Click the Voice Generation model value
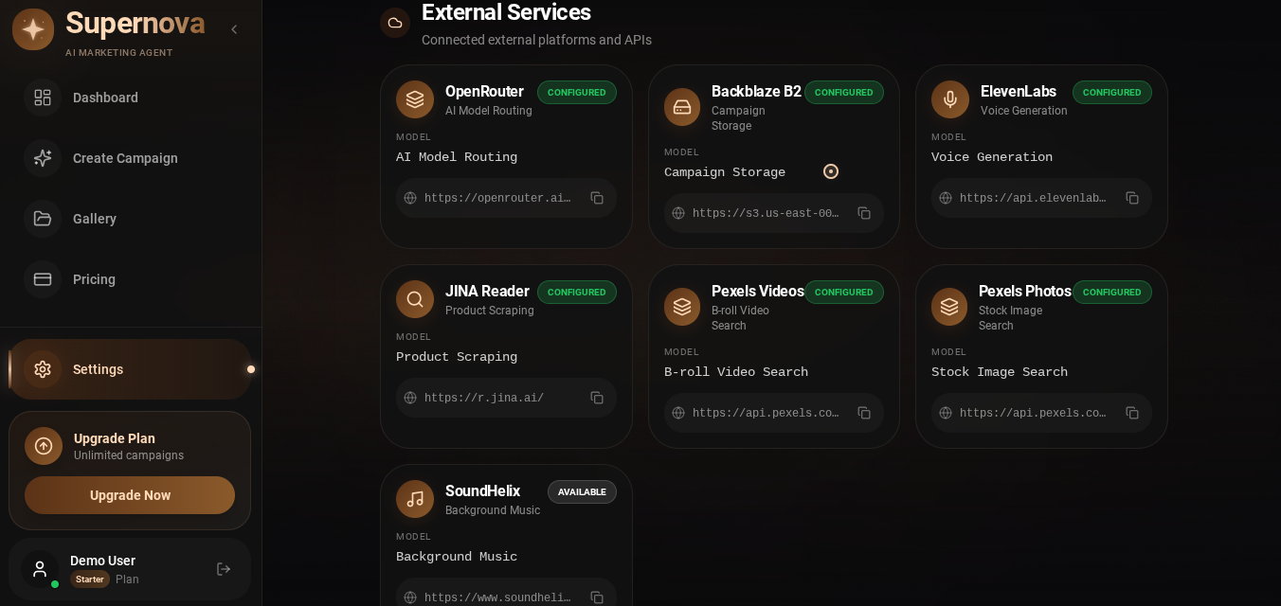1281x606 pixels. pos(992,157)
